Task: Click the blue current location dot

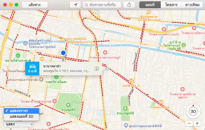Action: point(63,53)
